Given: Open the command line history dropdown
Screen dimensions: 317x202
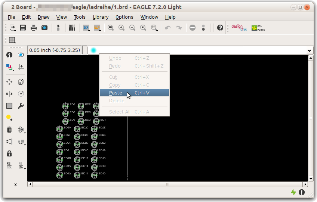Looking at the screenshot, I should 309,50.
